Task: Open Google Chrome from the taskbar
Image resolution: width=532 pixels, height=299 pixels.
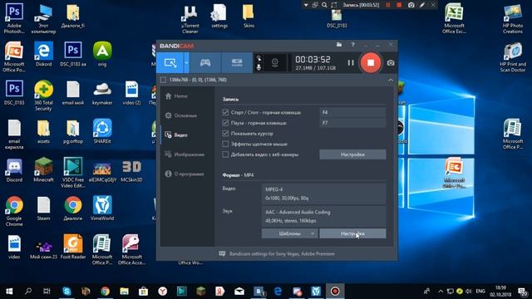Action: [x=106, y=292]
